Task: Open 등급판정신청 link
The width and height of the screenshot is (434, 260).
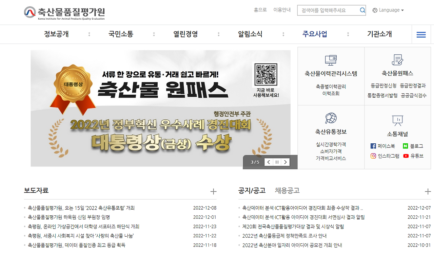Action: [x=383, y=86]
